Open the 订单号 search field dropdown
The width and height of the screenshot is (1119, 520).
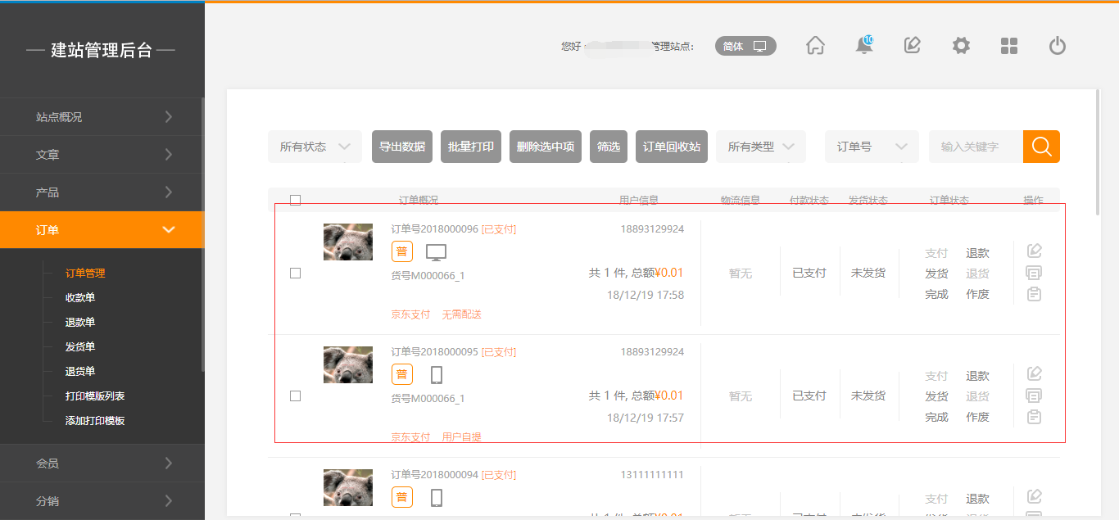871,147
